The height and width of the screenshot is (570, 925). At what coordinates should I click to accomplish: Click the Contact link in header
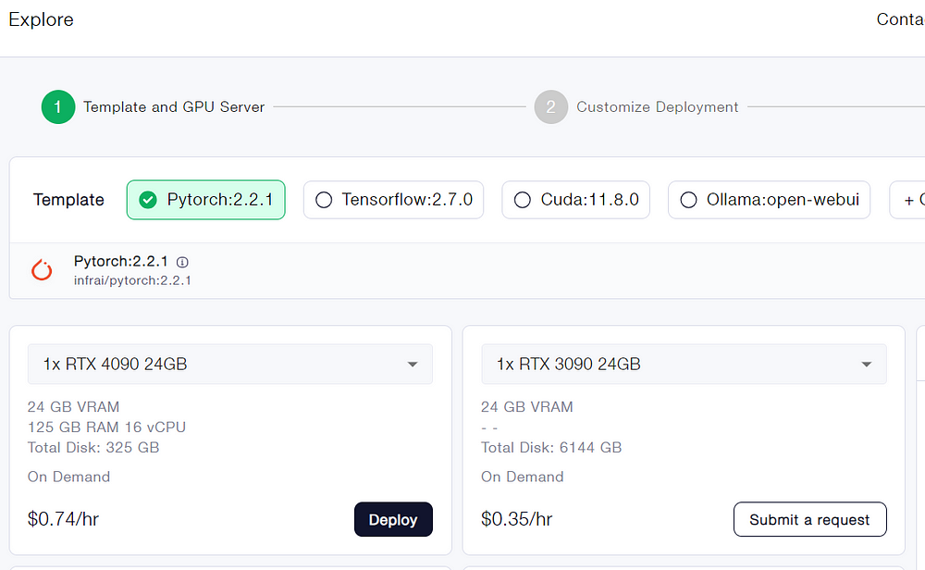(x=899, y=19)
